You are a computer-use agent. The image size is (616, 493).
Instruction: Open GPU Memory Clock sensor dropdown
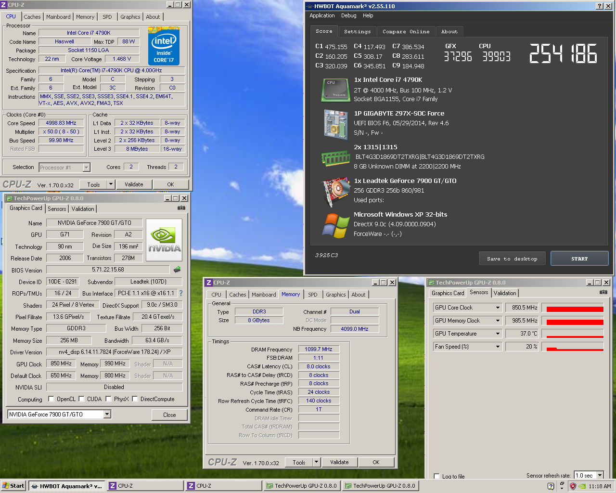click(498, 321)
